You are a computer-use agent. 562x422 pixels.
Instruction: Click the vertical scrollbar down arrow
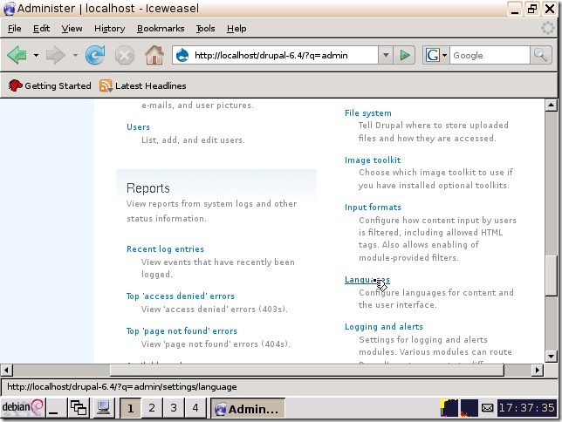551,356
